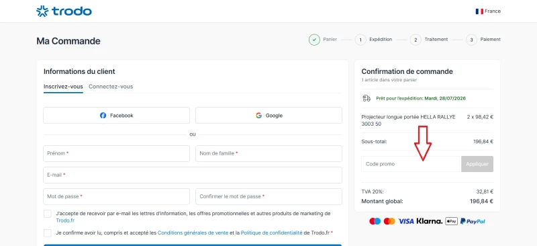Image resolution: width=537 pixels, height=246 pixels.
Task: Click the Maestro payment logo
Action: coord(375,221)
